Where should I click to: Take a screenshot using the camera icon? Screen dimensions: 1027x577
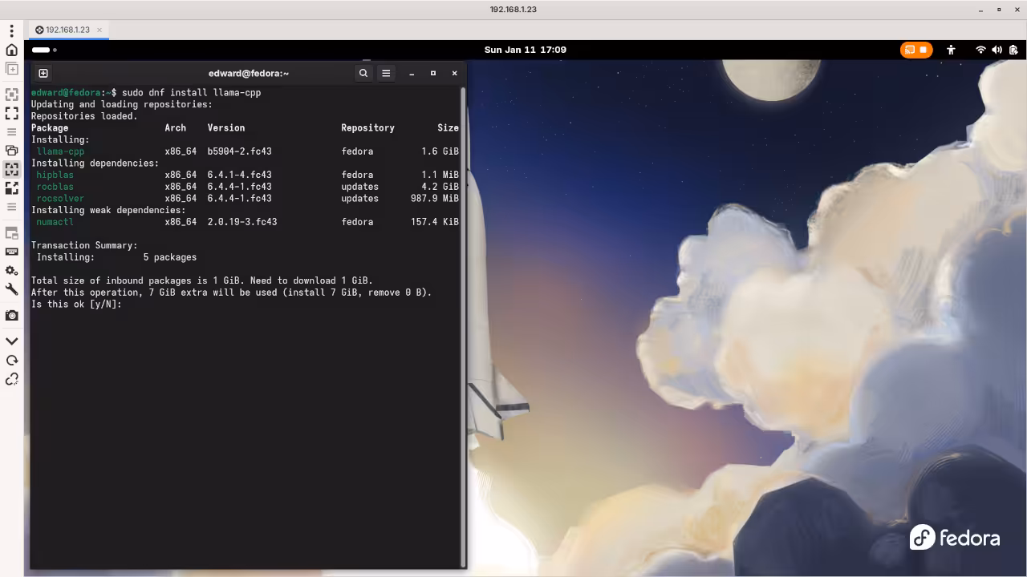[x=11, y=315]
